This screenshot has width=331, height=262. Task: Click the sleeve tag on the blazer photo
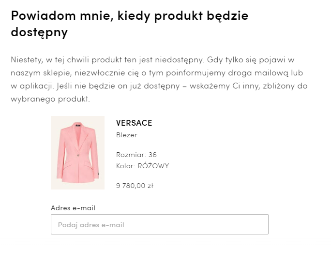[x=98, y=174]
